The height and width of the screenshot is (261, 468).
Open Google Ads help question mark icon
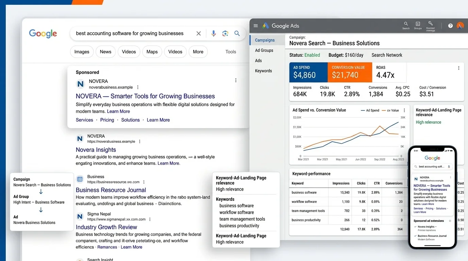(450, 26)
